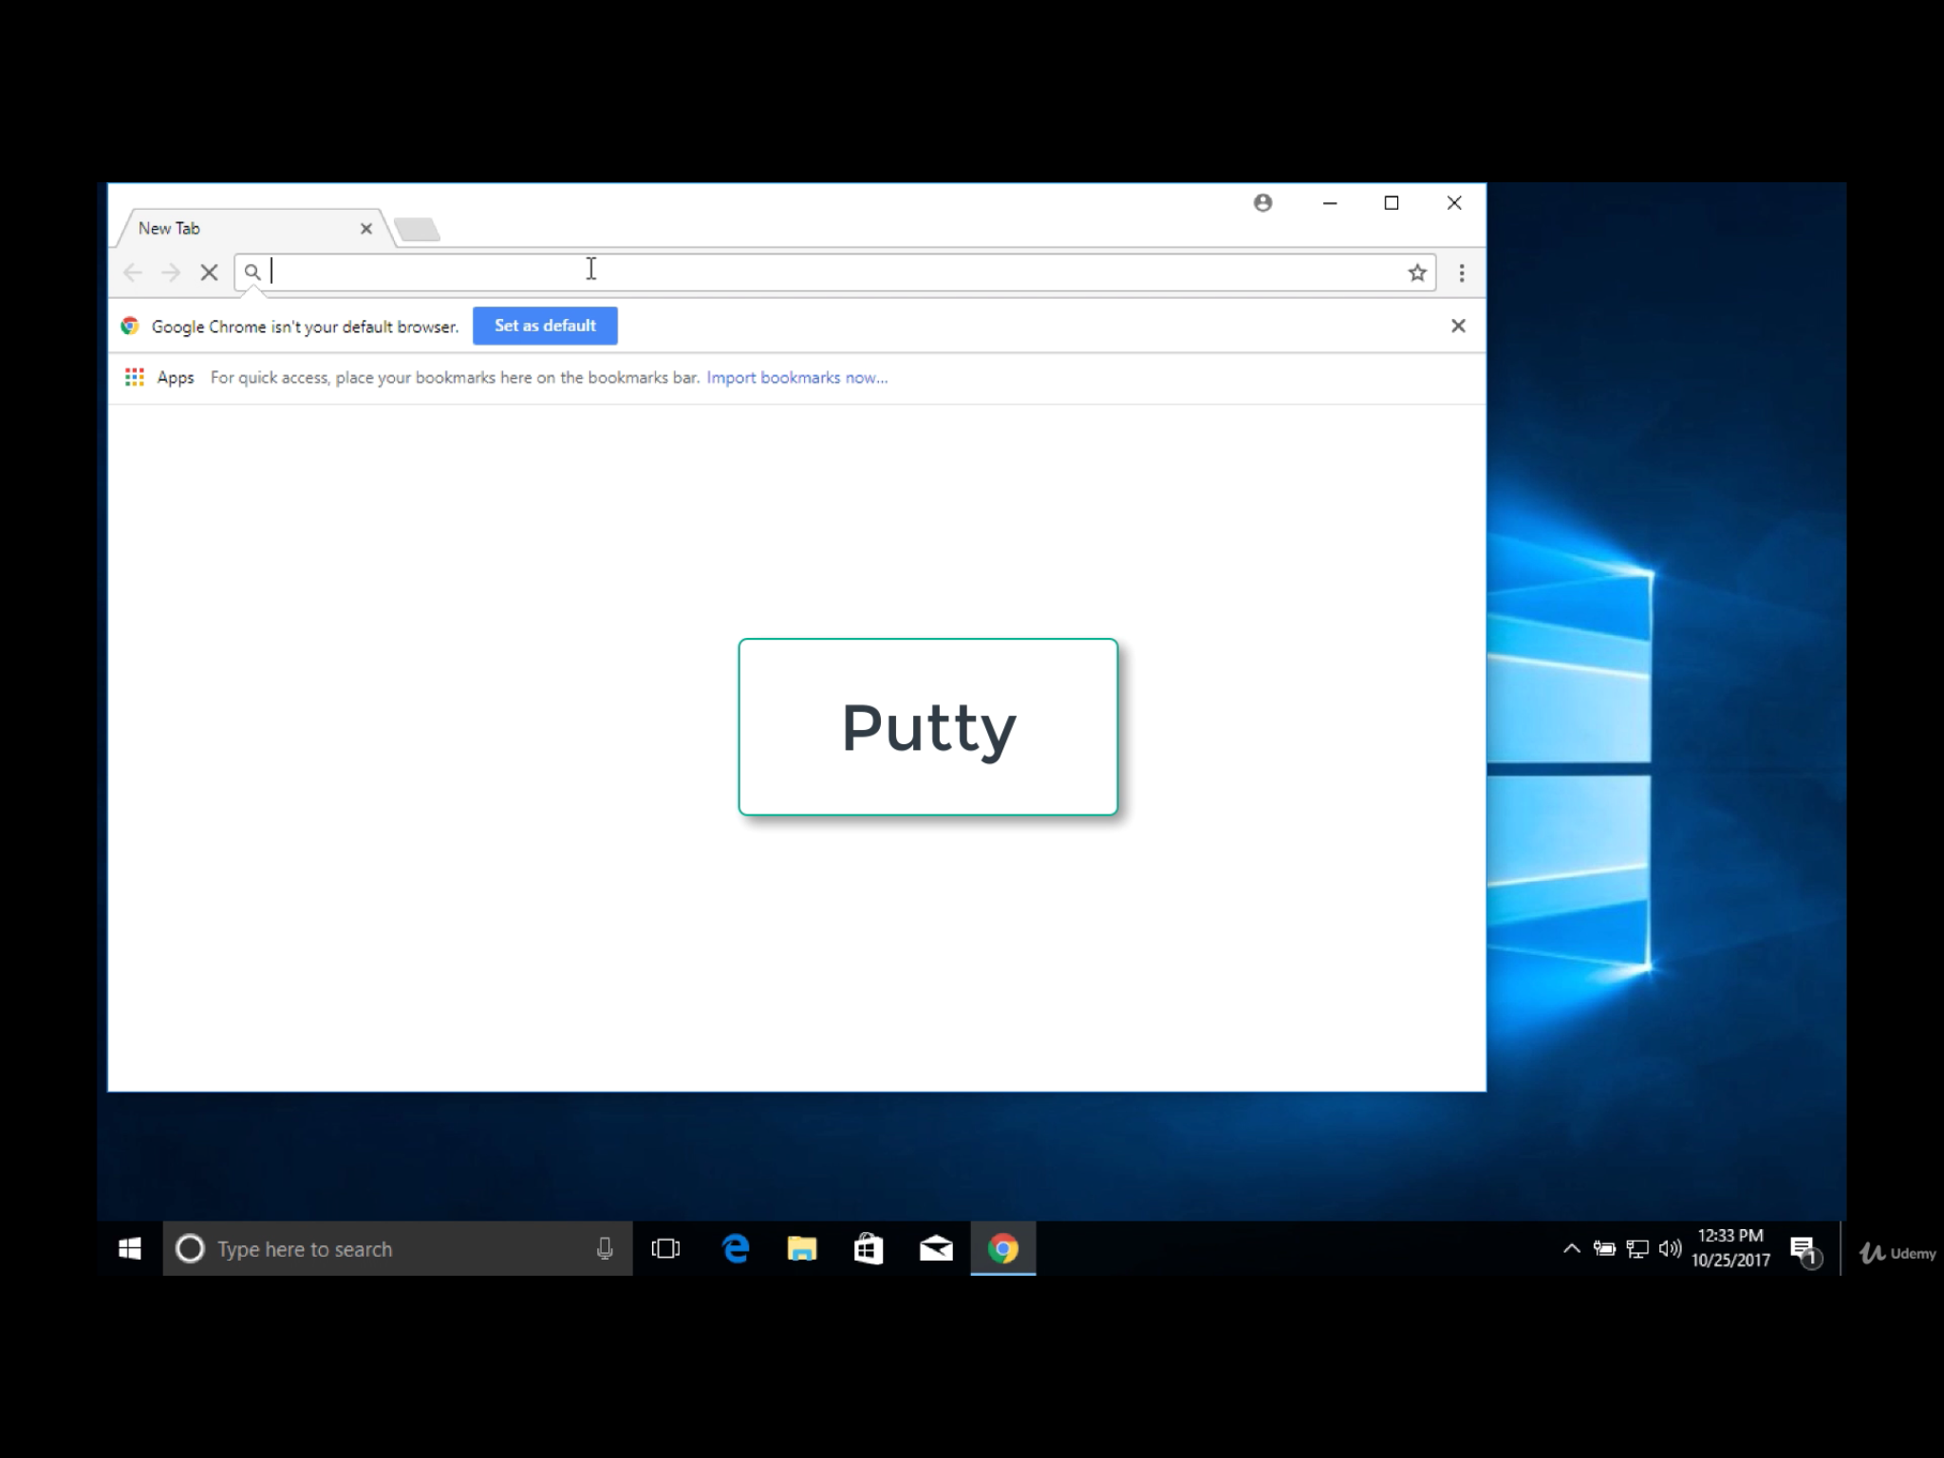The image size is (1944, 1458).
Task: Click the volume speaker icon
Action: (1670, 1249)
